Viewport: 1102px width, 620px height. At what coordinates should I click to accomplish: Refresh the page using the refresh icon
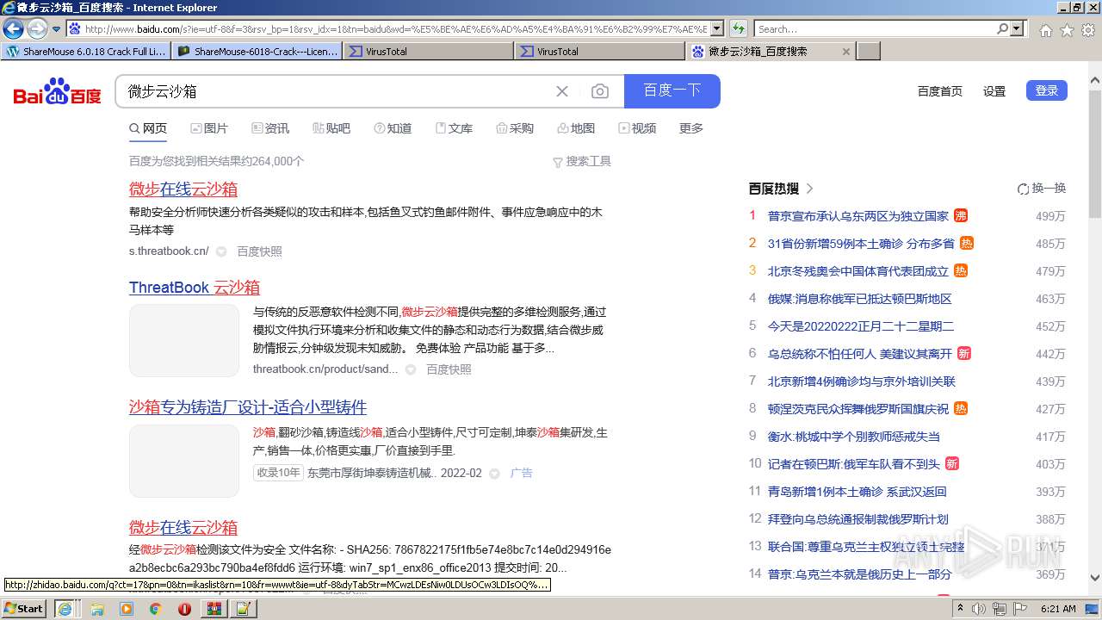click(738, 28)
